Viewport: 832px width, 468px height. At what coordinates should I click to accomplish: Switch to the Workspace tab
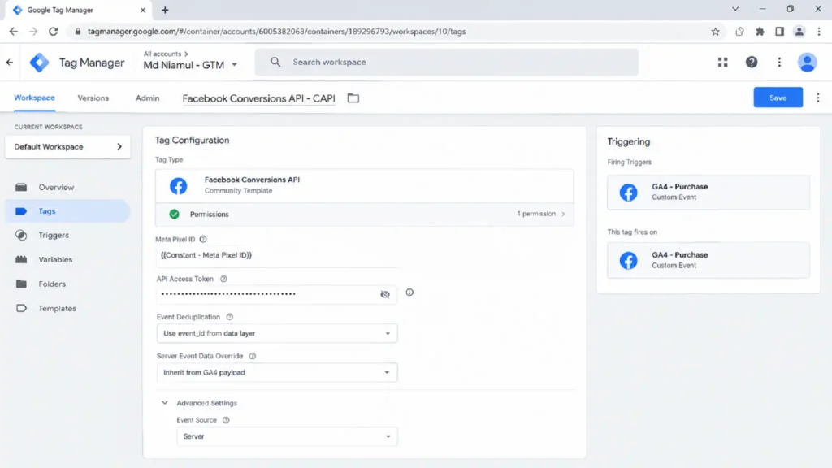click(x=34, y=97)
